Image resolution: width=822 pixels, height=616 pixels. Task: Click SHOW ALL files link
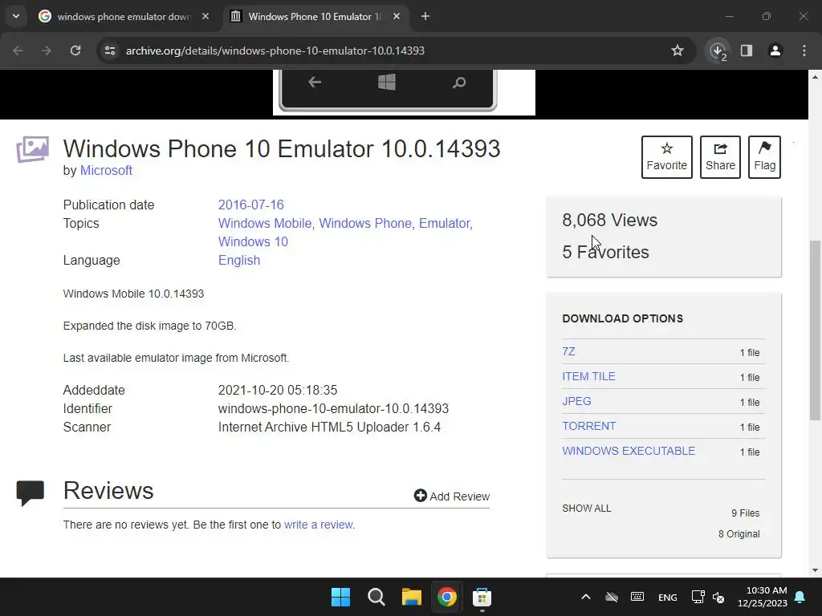pyautogui.click(x=586, y=509)
